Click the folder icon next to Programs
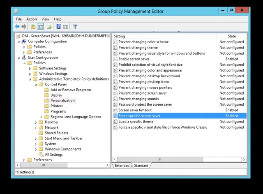Viewport: 263px width, 194px height. [x=46, y=111]
